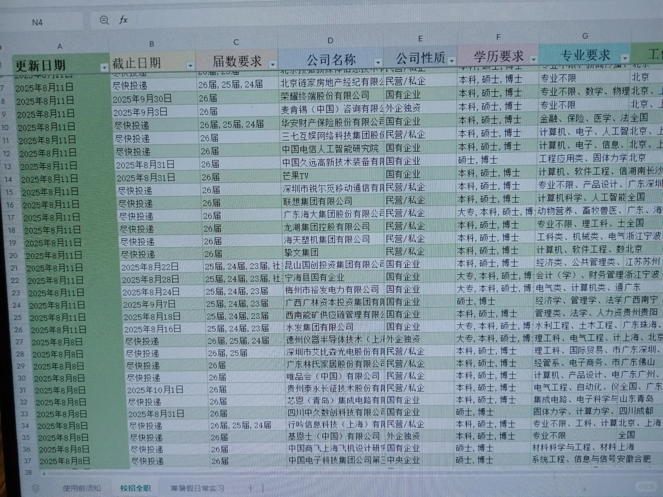Select column F by its header letter
663x497 pixels.
click(x=498, y=37)
